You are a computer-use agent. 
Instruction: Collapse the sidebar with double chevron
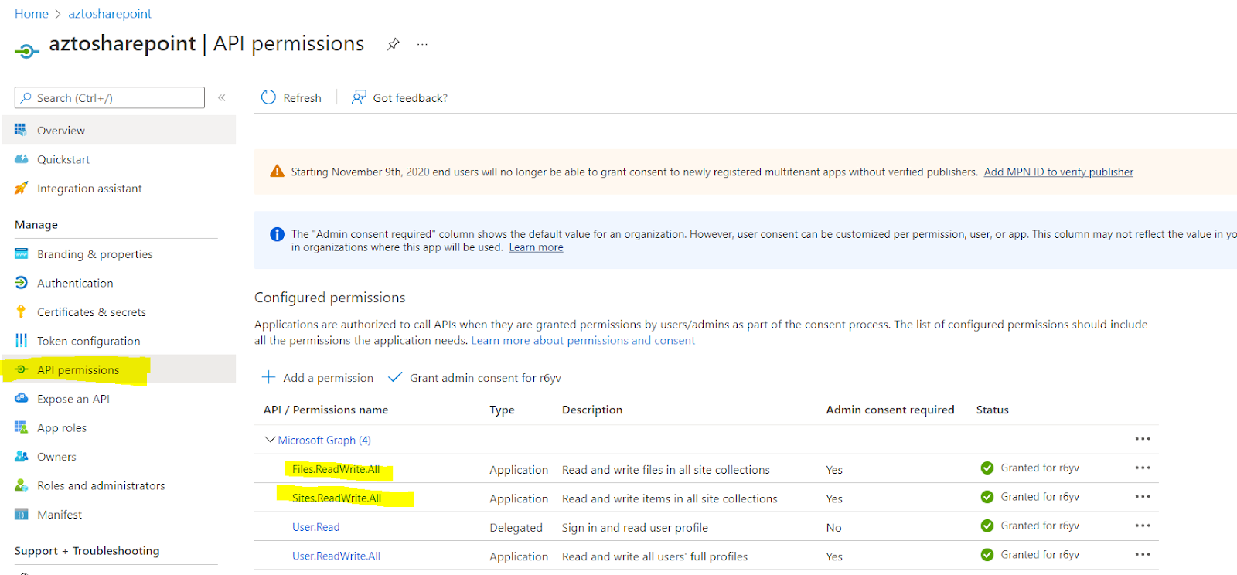click(222, 97)
